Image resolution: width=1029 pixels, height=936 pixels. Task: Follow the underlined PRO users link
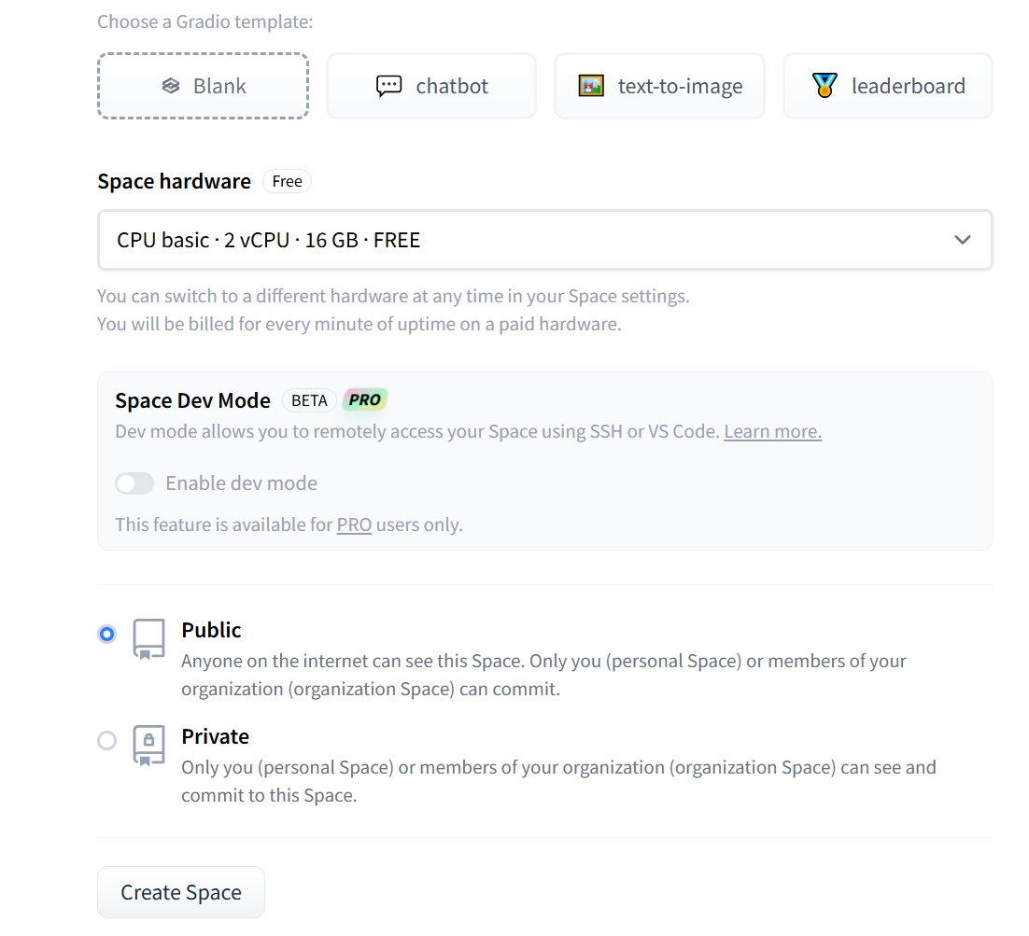pyautogui.click(x=354, y=524)
